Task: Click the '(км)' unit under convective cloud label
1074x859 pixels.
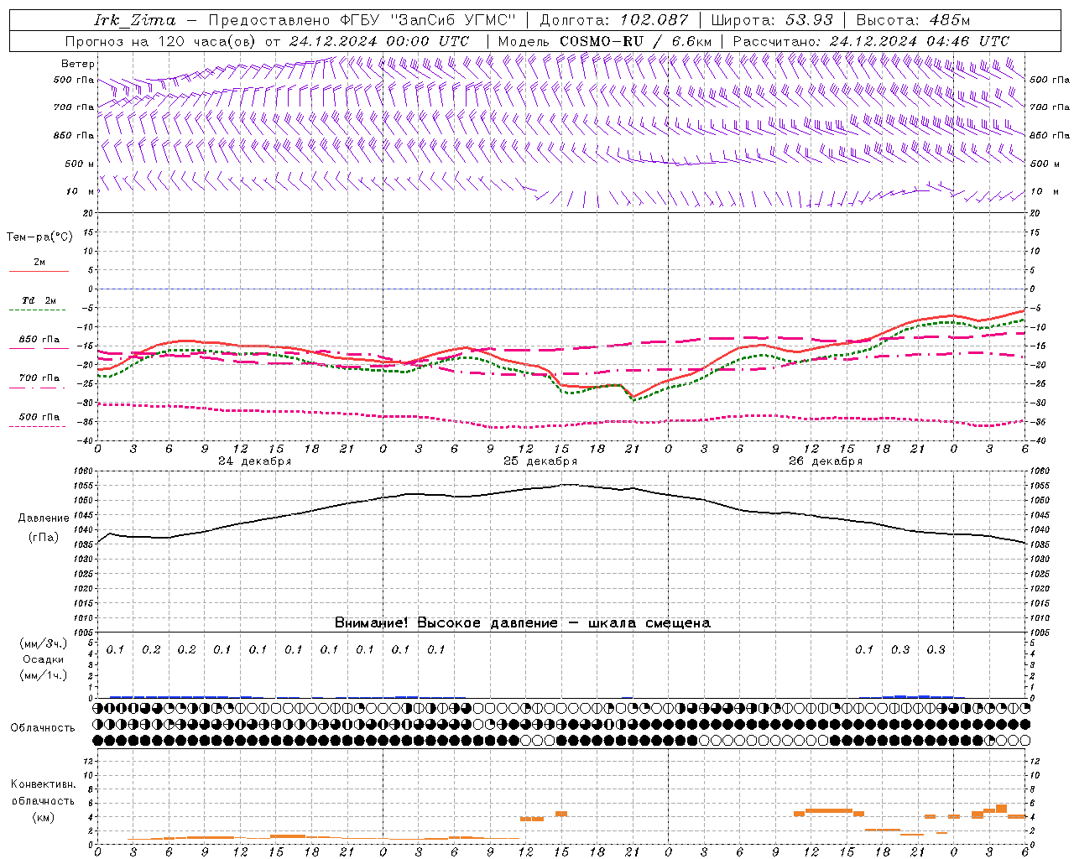Action: [44, 817]
